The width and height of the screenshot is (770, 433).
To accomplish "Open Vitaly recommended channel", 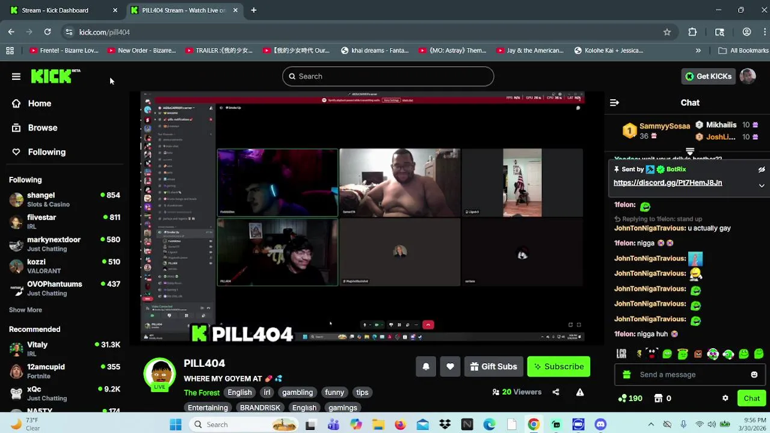I will [64, 349].
